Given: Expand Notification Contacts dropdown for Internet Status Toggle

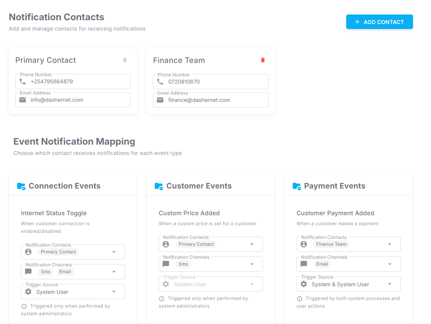Looking at the screenshot, I should click(x=114, y=252).
